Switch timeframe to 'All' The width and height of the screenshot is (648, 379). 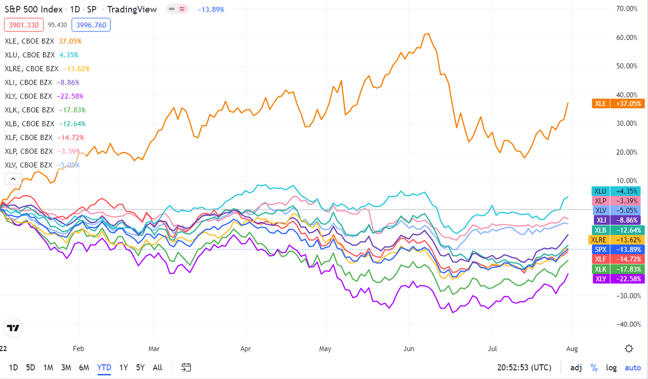click(x=157, y=367)
